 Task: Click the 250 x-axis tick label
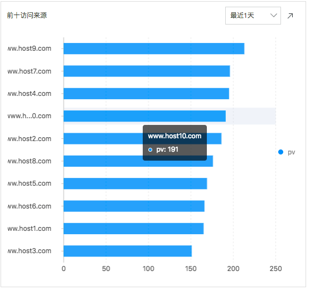pos(275,269)
